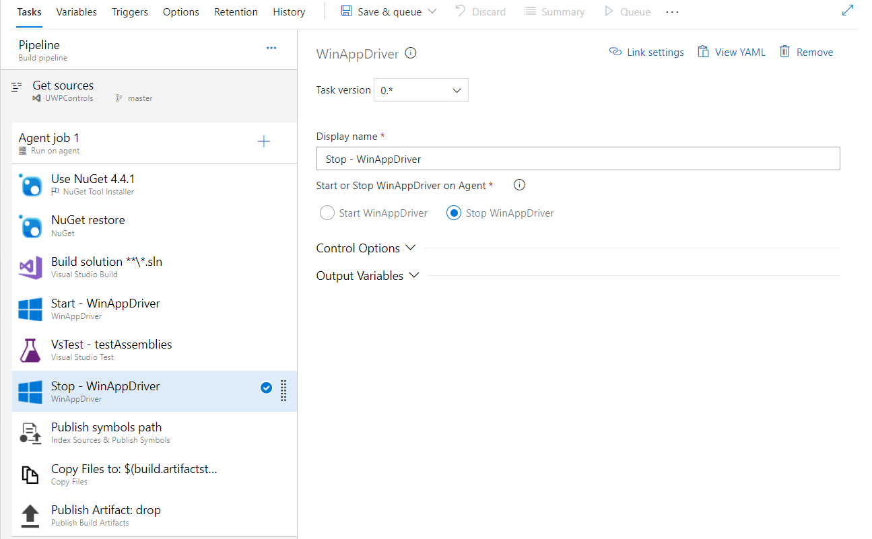The height and width of the screenshot is (539, 872).
Task: Open the Pipeline more options ellipsis
Action: [271, 48]
